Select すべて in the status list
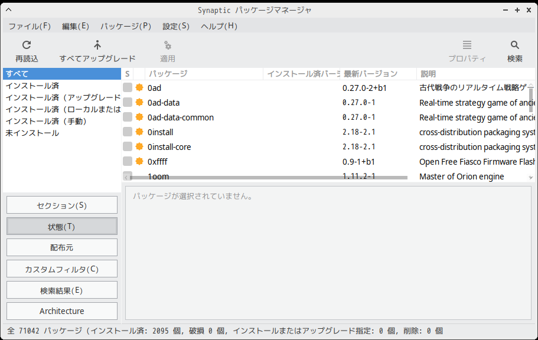 click(x=62, y=74)
